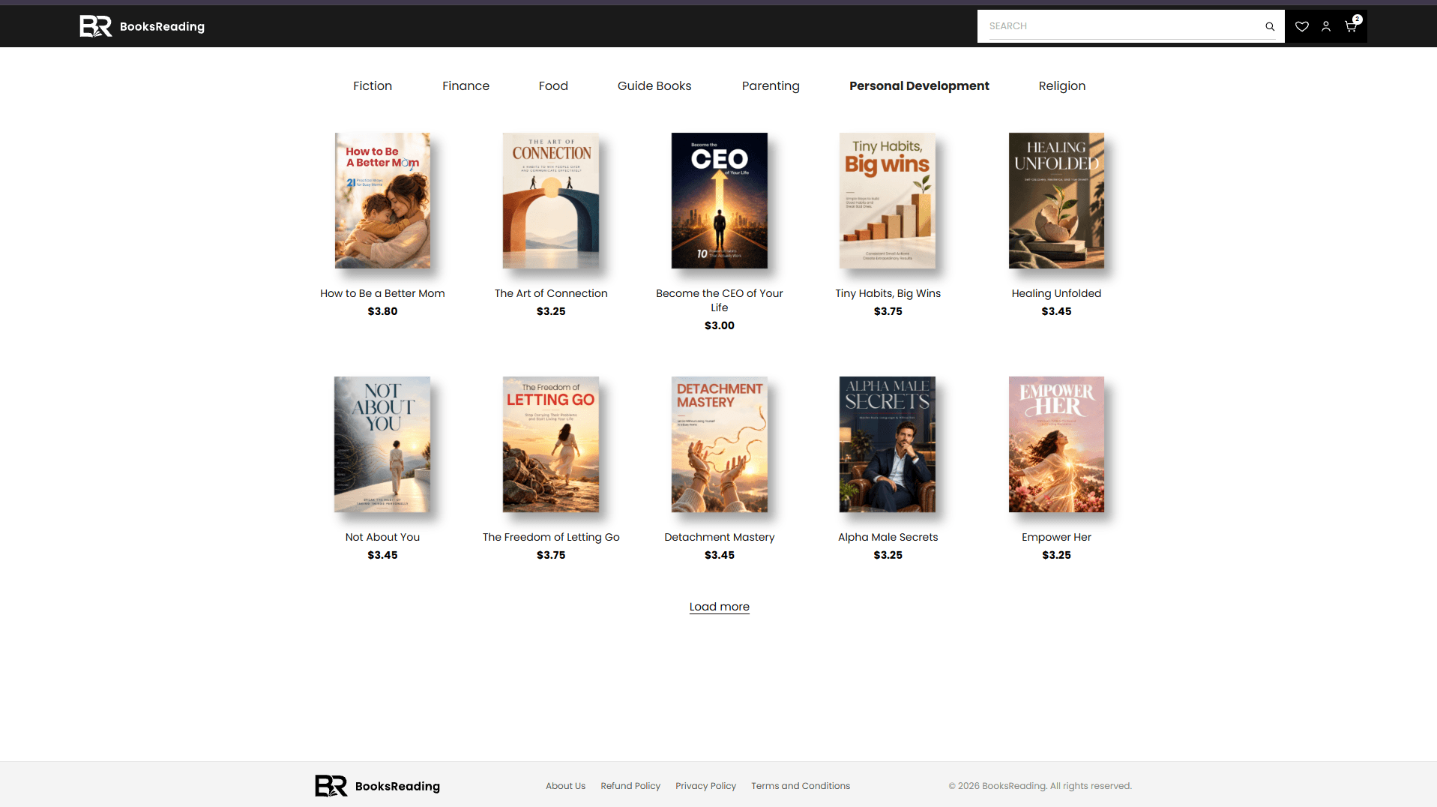This screenshot has width=1437, height=807.
Task: Open the Empower Her cover
Action: [1056, 444]
